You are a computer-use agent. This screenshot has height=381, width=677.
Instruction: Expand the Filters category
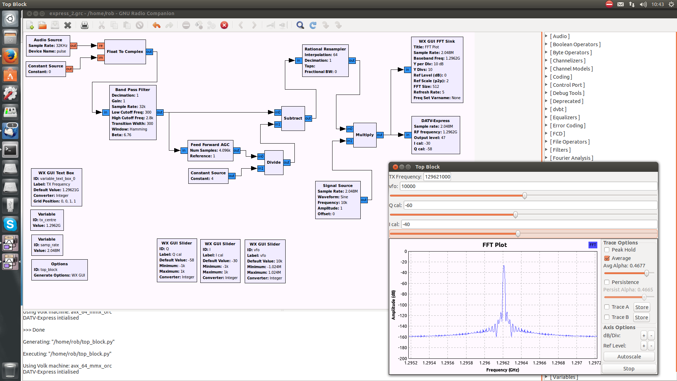click(x=546, y=150)
